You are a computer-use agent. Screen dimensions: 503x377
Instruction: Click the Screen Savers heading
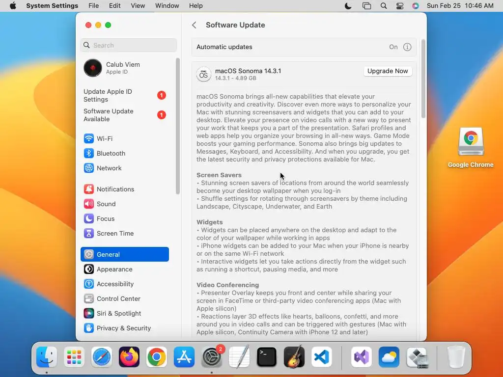coord(219,175)
